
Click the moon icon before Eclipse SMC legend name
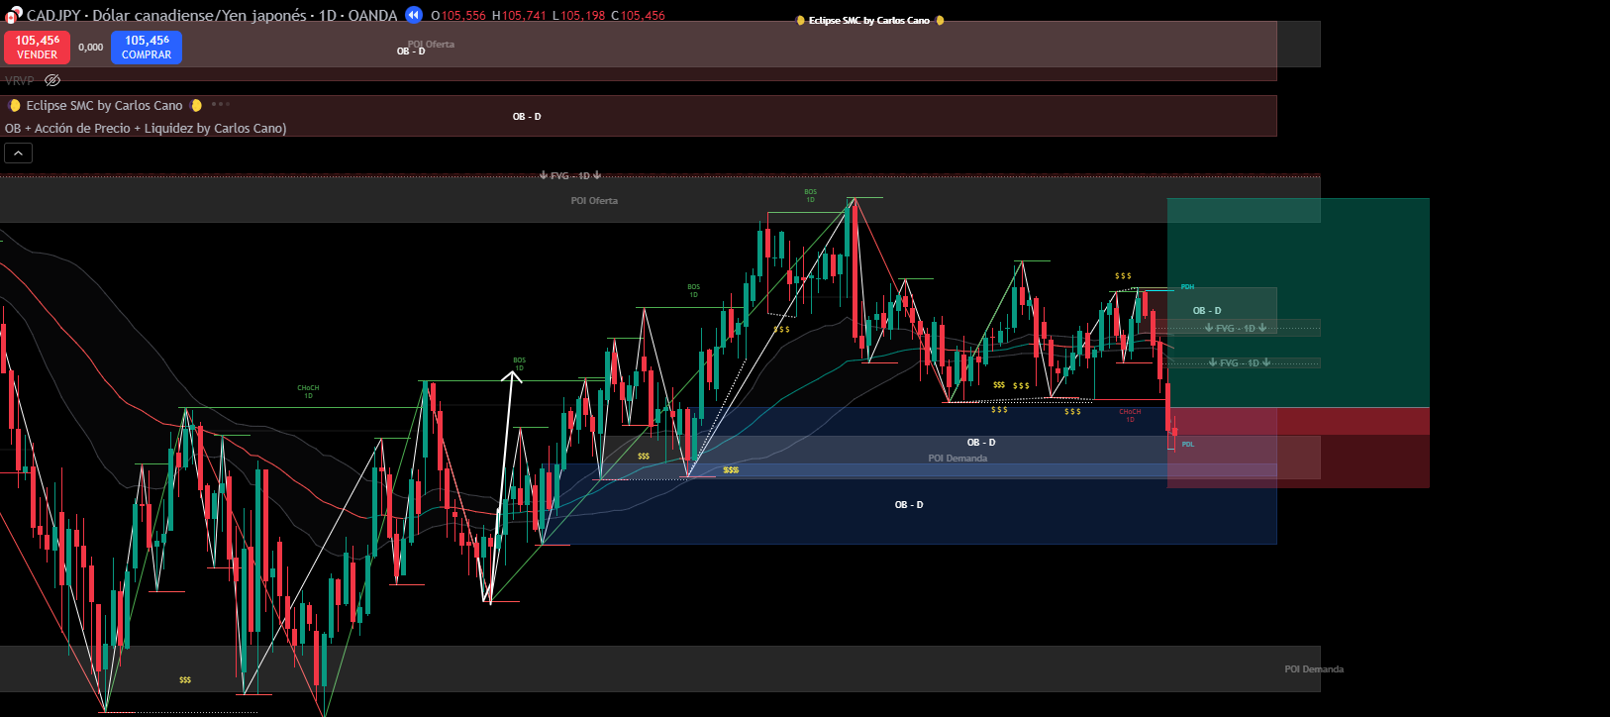[x=14, y=105]
